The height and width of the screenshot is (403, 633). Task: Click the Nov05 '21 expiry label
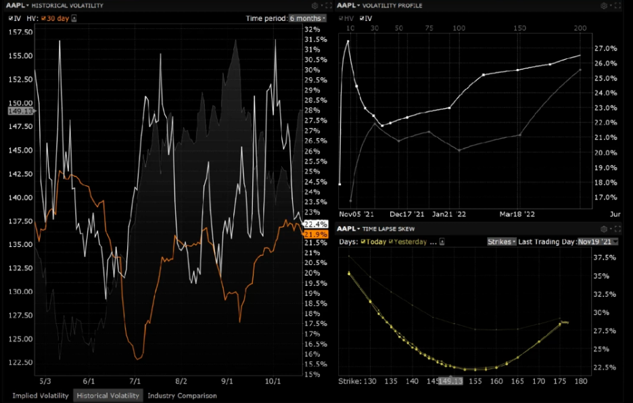coord(356,214)
